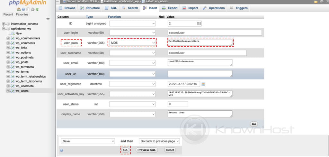Collapse the wpkhdemo_wp database node

coord(4,29)
